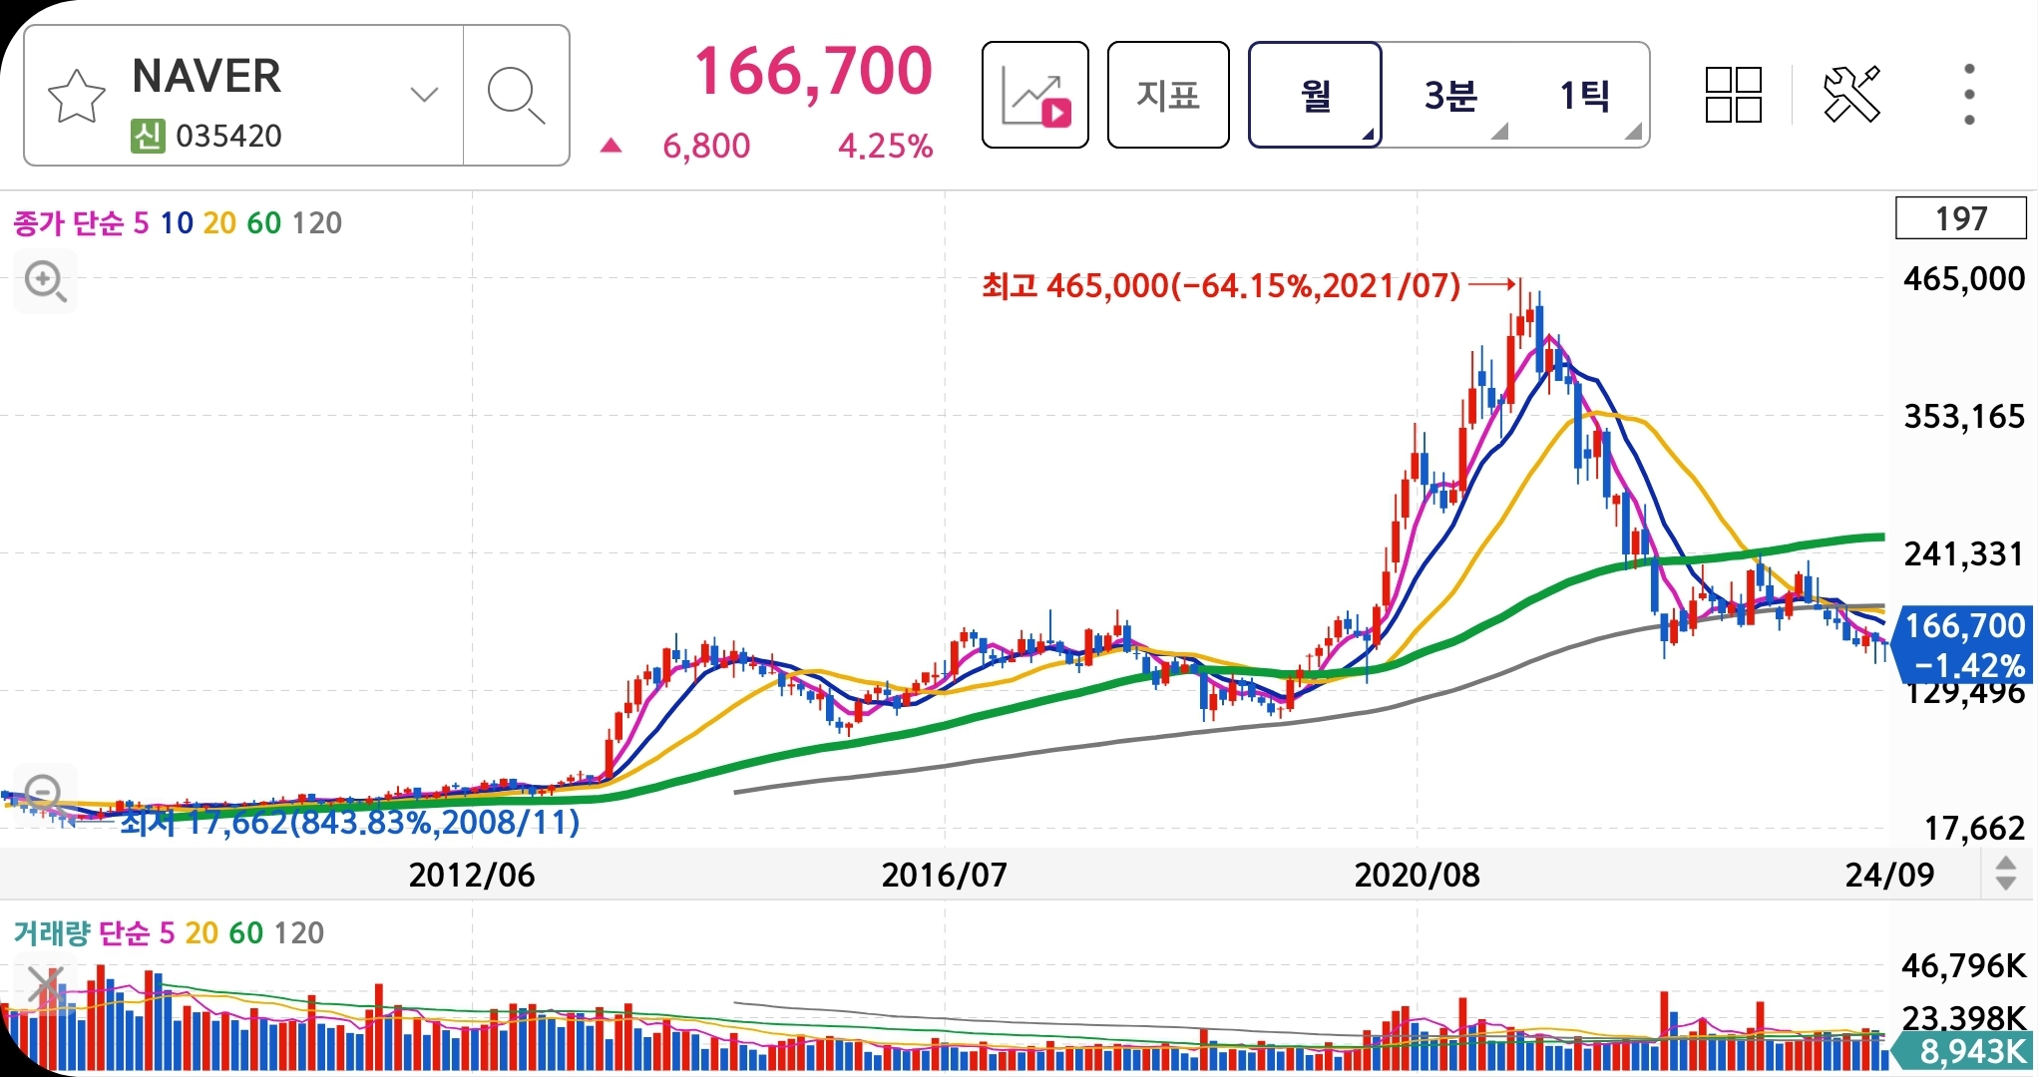This screenshot has width=2038, height=1077.
Task: Open stock search with the magnifier icon
Action: 516,96
